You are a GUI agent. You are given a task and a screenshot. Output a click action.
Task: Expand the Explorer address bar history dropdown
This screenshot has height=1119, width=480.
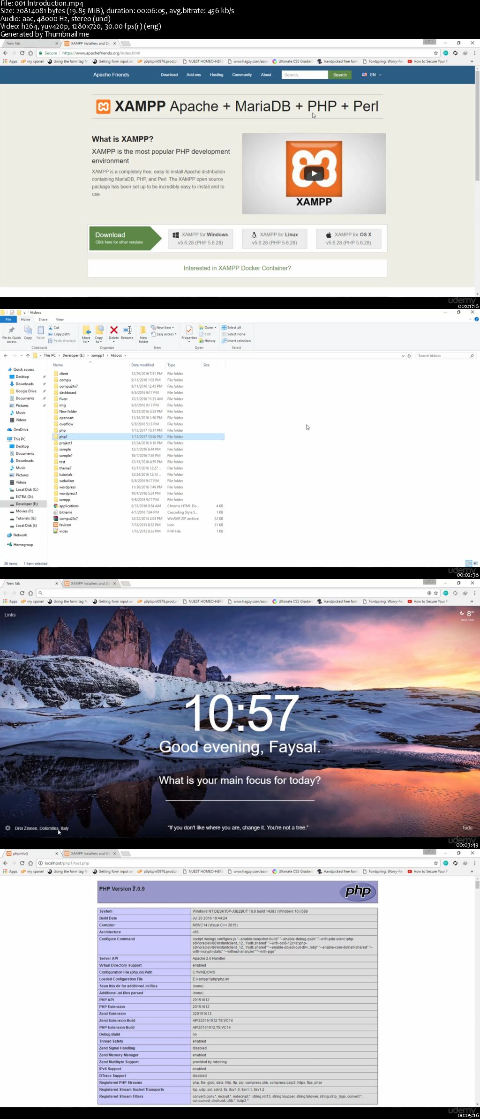(x=403, y=356)
